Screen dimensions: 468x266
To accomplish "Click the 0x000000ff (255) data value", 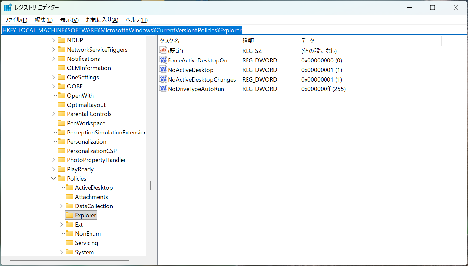I will click(324, 89).
